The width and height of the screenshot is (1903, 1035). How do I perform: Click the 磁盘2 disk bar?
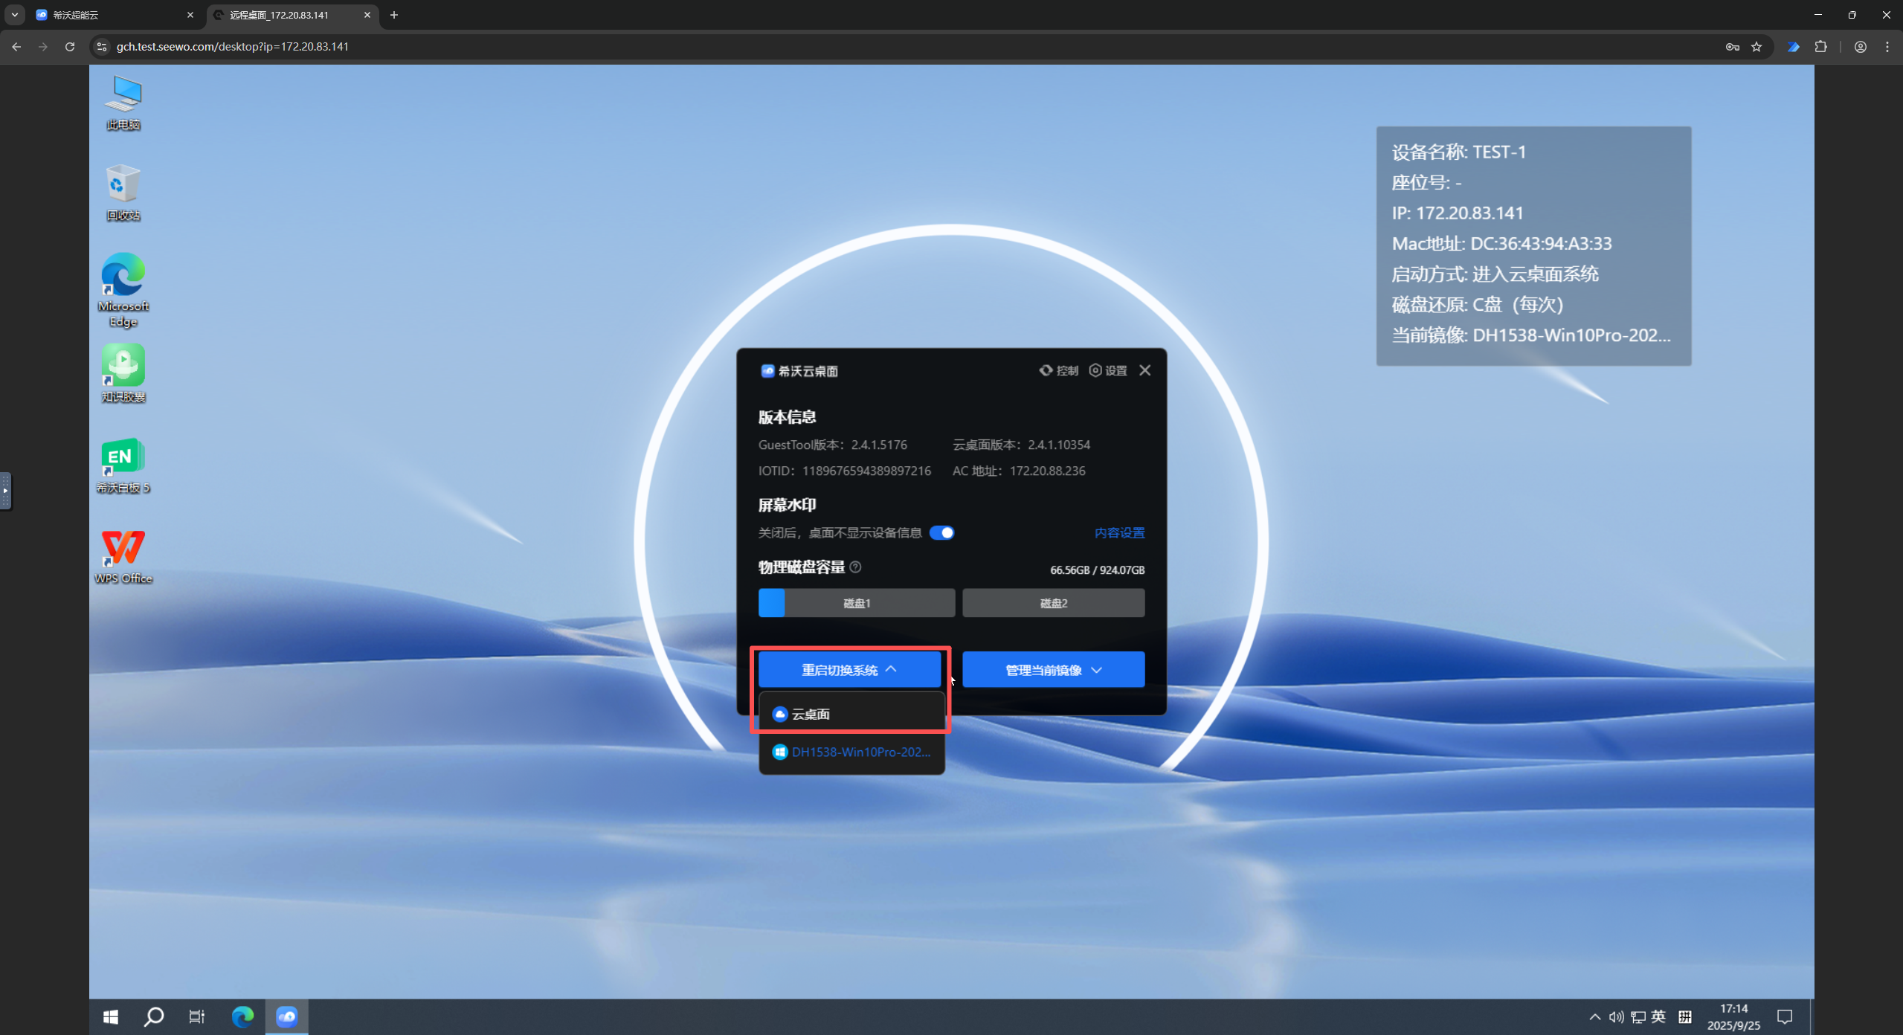(x=1053, y=603)
